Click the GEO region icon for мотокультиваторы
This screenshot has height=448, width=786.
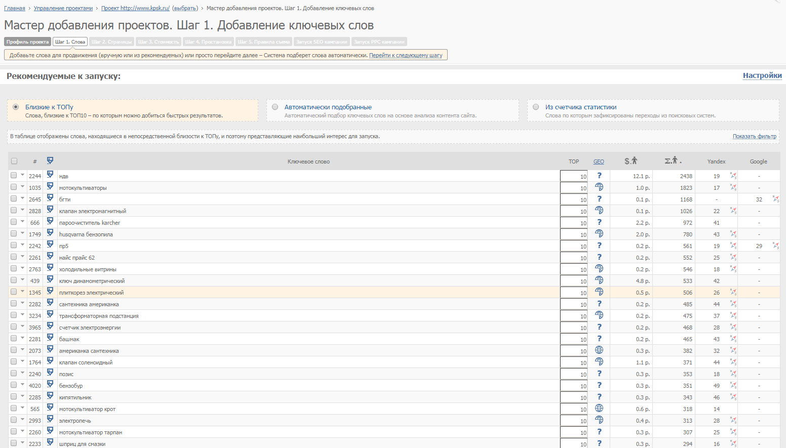[x=599, y=187]
